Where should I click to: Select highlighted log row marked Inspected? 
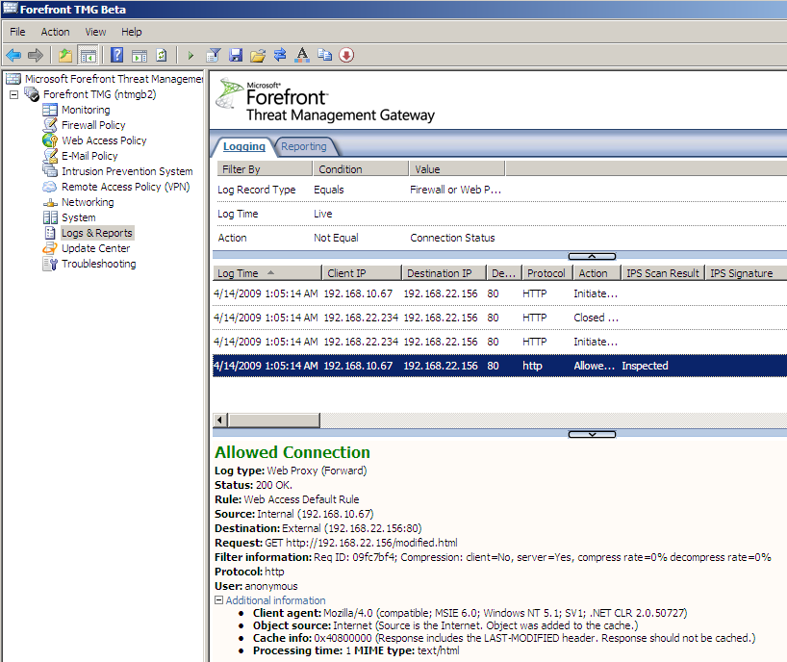tap(499, 366)
